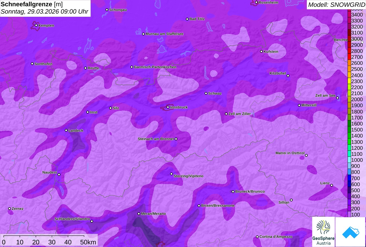Click the Sillian marker dot
Viewport: 366px width, 247px height.
pos(291,200)
